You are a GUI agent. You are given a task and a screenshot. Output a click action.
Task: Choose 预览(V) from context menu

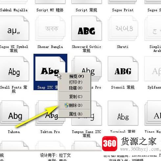tap(75, 76)
